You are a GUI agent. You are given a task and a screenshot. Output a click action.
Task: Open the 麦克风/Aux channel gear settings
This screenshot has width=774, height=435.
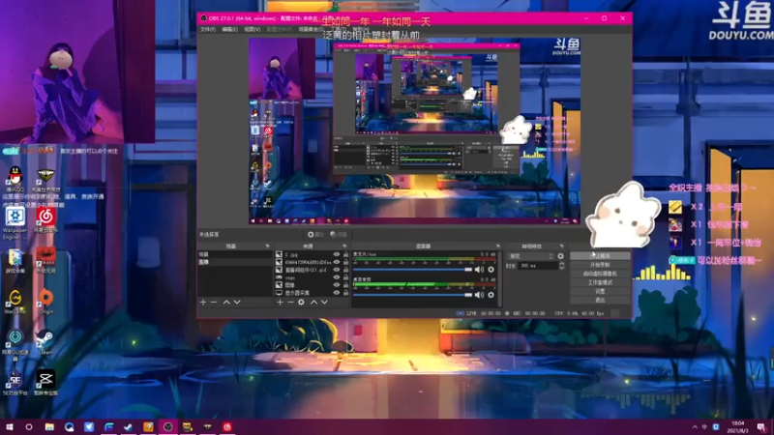pyautogui.click(x=491, y=270)
